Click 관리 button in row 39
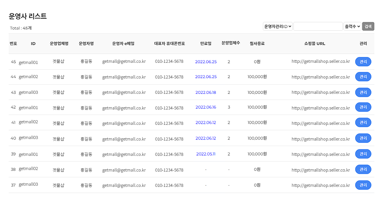 click(x=363, y=154)
